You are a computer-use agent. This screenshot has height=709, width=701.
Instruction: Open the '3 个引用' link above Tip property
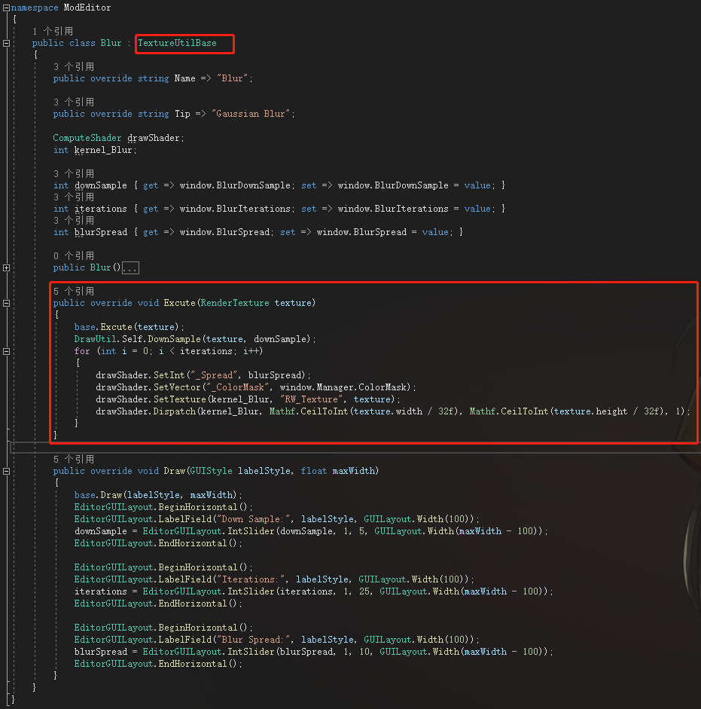[74, 102]
